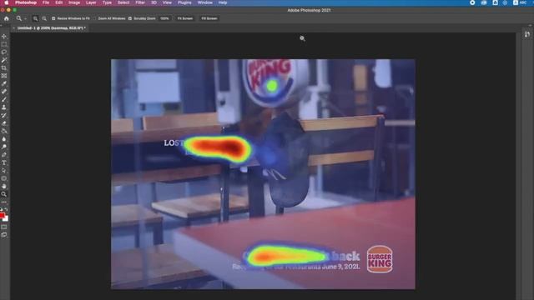Click the 100% zoom button
534x300 pixels.
coord(164,18)
